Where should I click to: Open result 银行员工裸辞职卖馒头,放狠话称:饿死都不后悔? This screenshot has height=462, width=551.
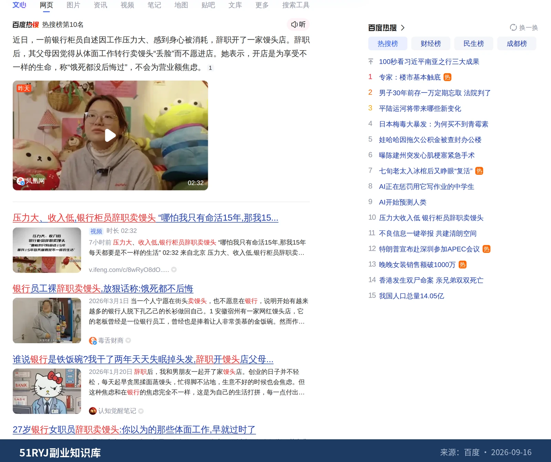pos(103,289)
